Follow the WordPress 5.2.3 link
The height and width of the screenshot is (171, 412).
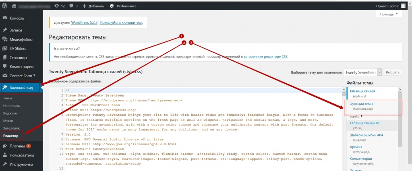coord(84,23)
